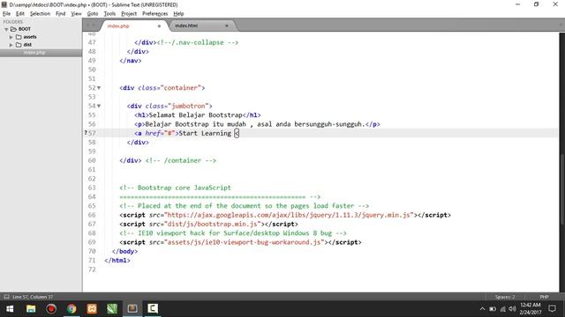Open the Action Center notifications icon
The width and height of the screenshot is (565, 317).
coord(552,309)
